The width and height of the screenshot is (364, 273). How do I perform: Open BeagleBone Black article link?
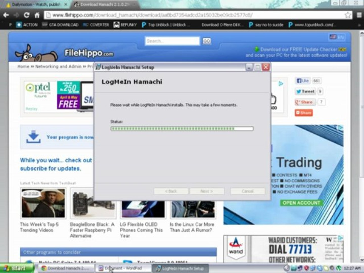92,230
